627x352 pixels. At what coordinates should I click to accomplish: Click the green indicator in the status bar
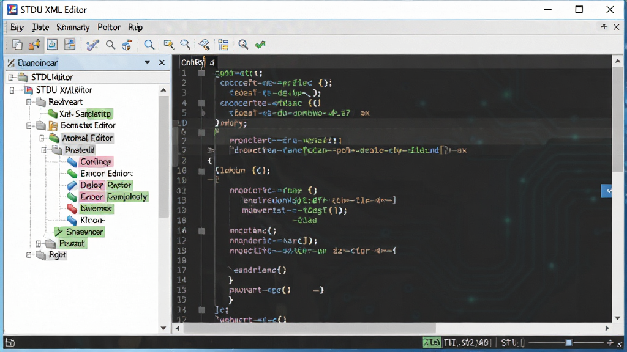432,342
